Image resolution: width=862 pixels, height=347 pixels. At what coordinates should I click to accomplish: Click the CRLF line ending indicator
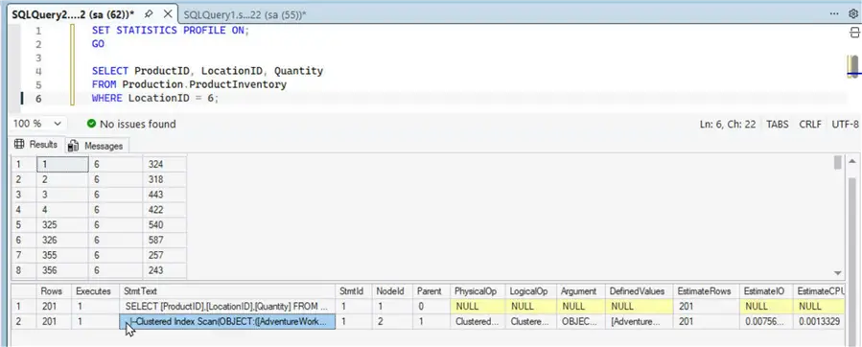[810, 124]
